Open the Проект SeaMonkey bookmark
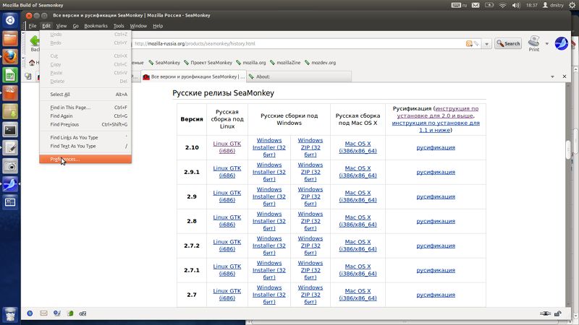 pyautogui.click(x=208, y=63)
